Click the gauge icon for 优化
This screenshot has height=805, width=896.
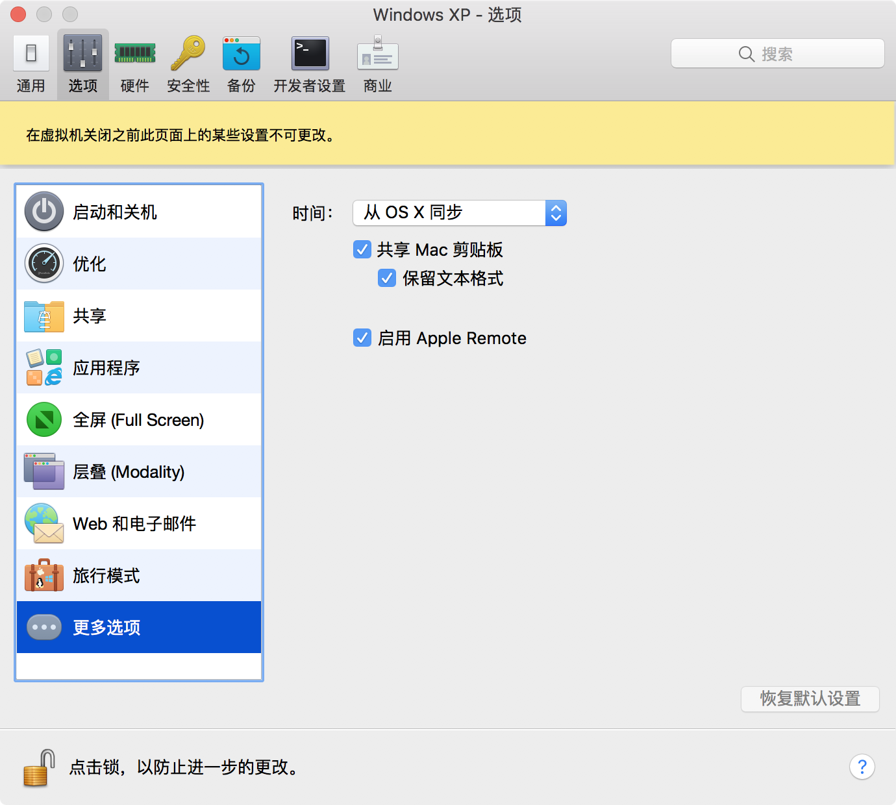click(x=44, y=264)
